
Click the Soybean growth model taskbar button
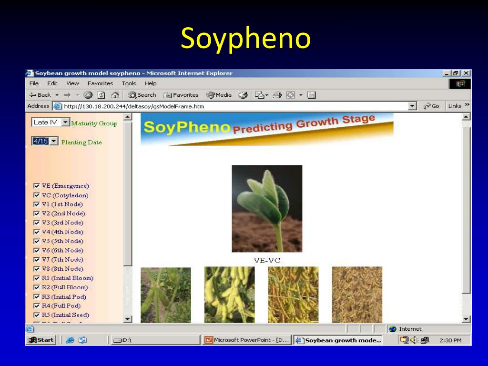pos(339,340)
